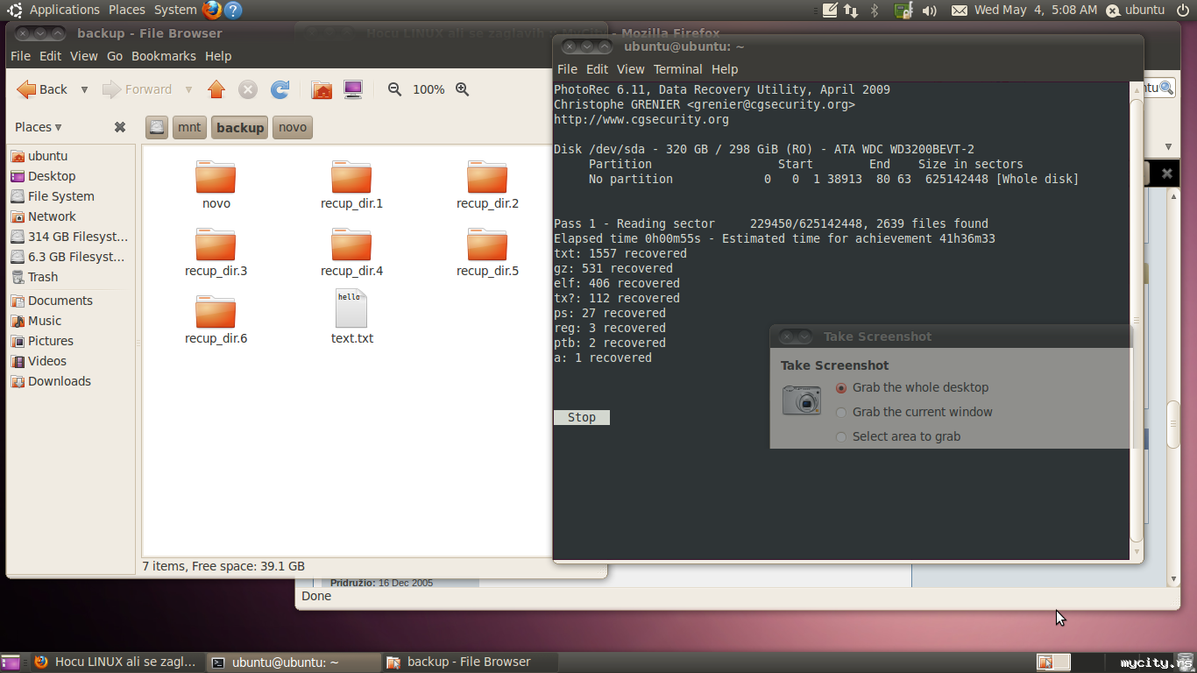Expand the Forward history dropdown arrow
The height and width of the screenshot is (673, 1197).
pos(188,89)
